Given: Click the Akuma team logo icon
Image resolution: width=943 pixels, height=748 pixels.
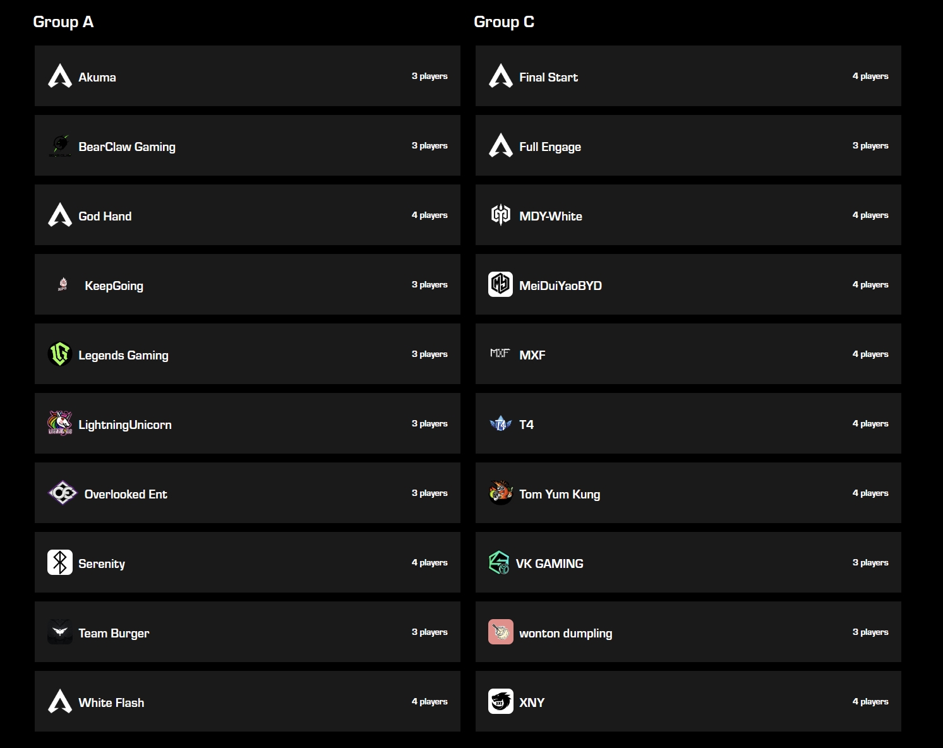Looking at the screenshot, I should coord(60,76).
